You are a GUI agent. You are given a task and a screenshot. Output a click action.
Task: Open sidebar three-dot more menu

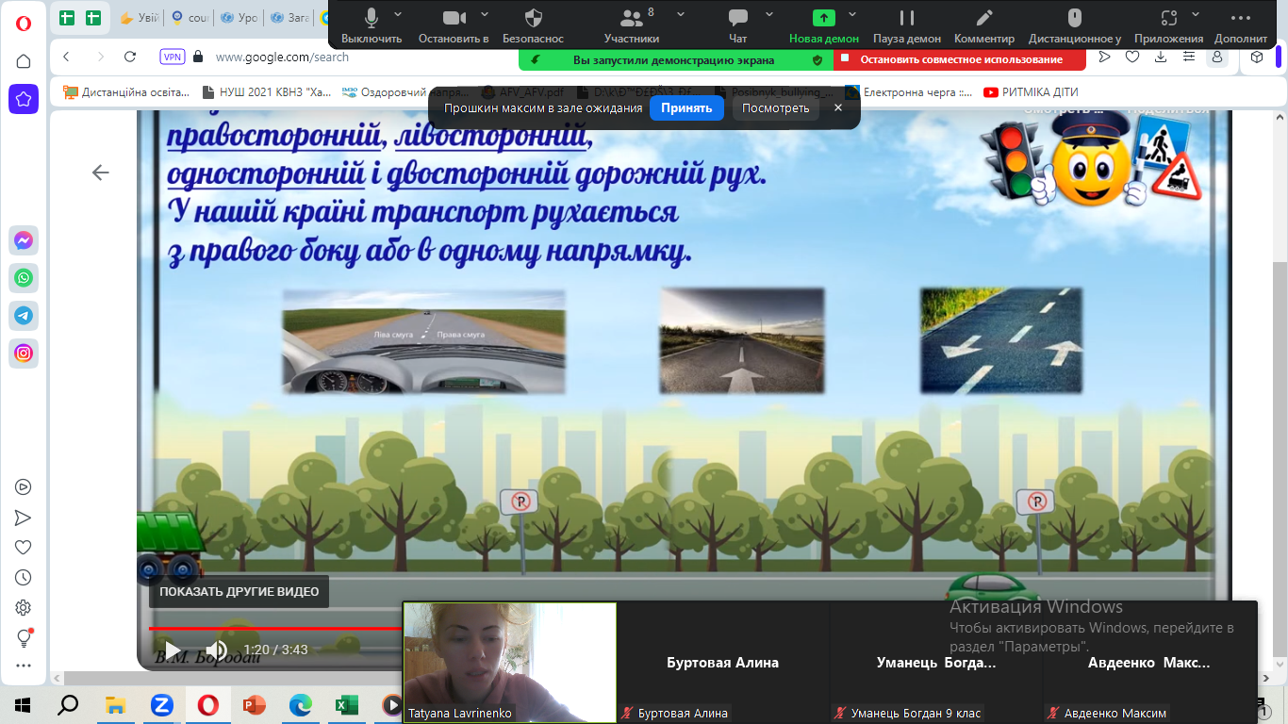24,666
